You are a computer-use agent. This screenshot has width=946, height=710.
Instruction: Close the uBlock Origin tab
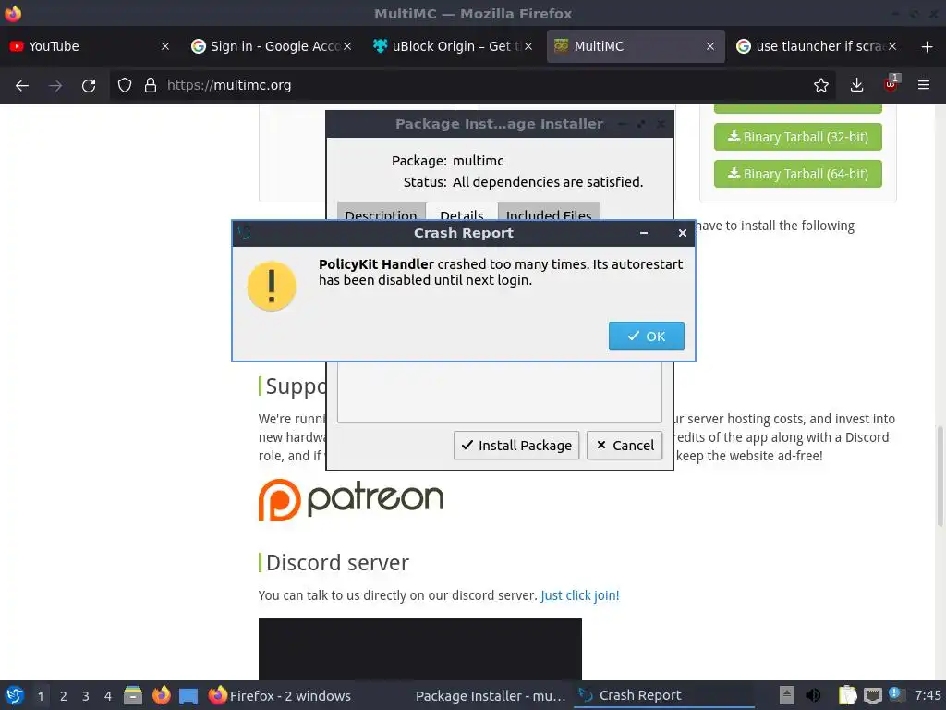528,46
